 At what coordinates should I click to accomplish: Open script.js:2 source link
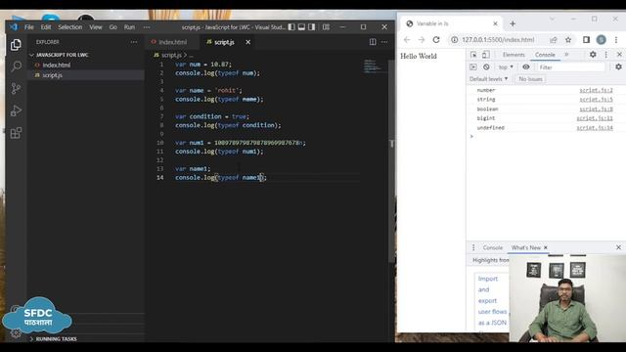pos(596,90)
